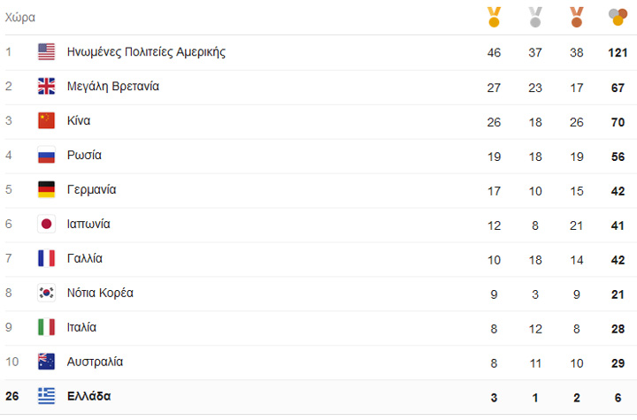Click the total 121 medals value
The height and width of the screenshot is (420, 637).
click(x=617, y=52)
